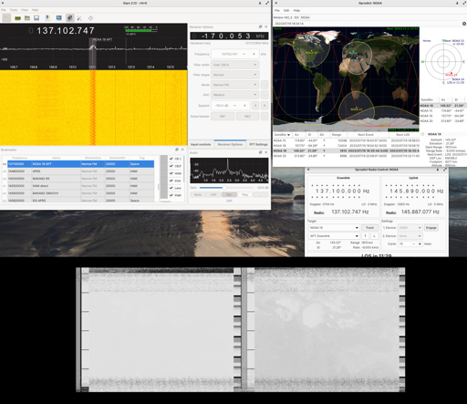Image resolution: width=467 pixels, height=404 pixels.
Task: Open the NOAA 19 target satellite dropdown
Action: point(334,228)
